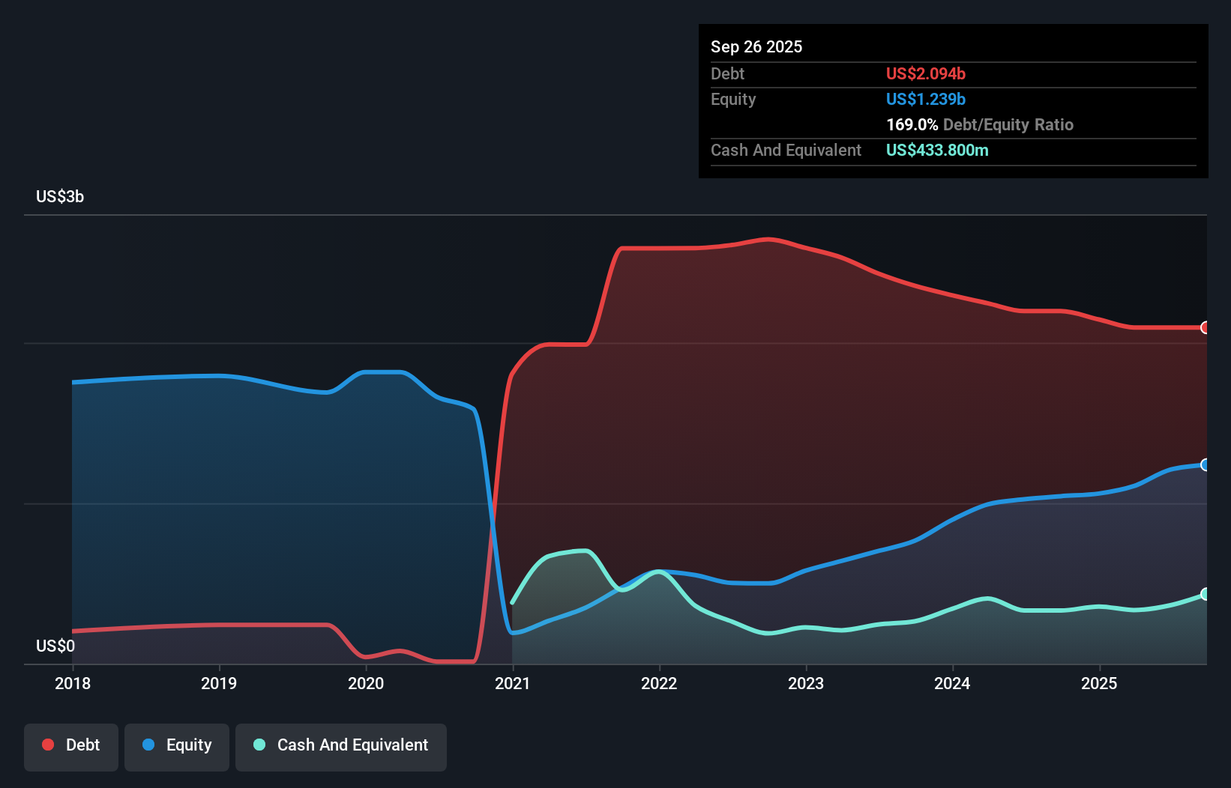Viewport: 1231px width, 788px height.
Task: Toggle the Equity series using its legend button
Action: 176,745
